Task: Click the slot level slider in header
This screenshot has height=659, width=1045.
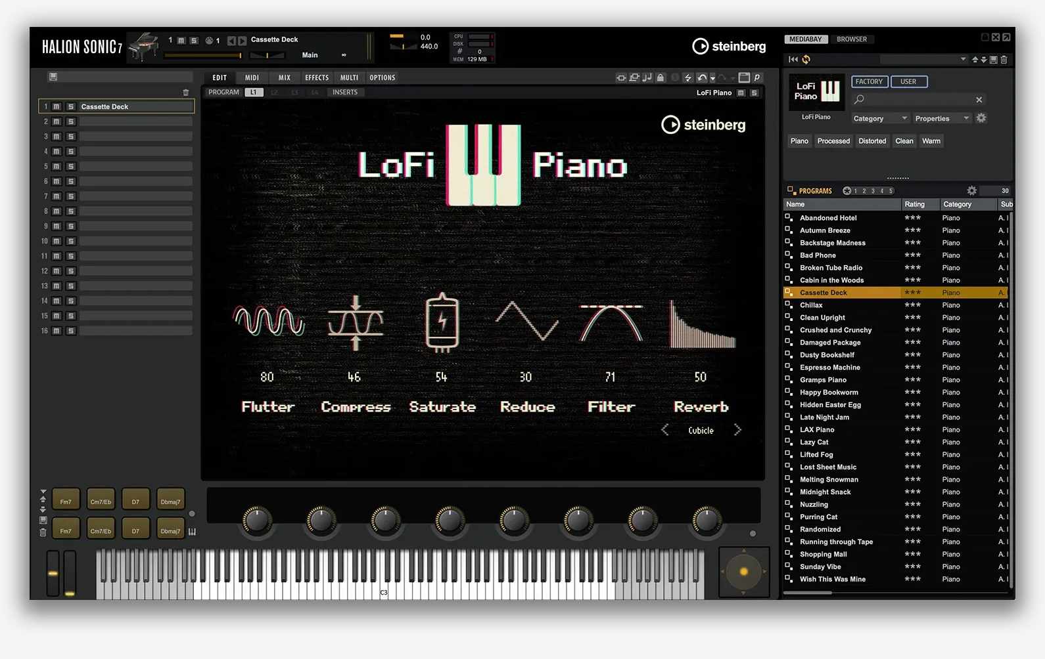Action: tap(203, 55)
